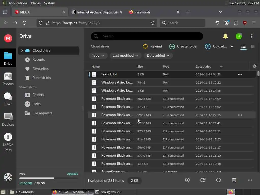Click the MEGA search field
260x195 pixels.
(x=147, y=36)
